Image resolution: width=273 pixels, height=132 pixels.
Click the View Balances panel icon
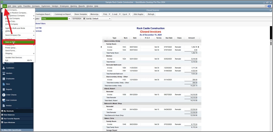2,115
